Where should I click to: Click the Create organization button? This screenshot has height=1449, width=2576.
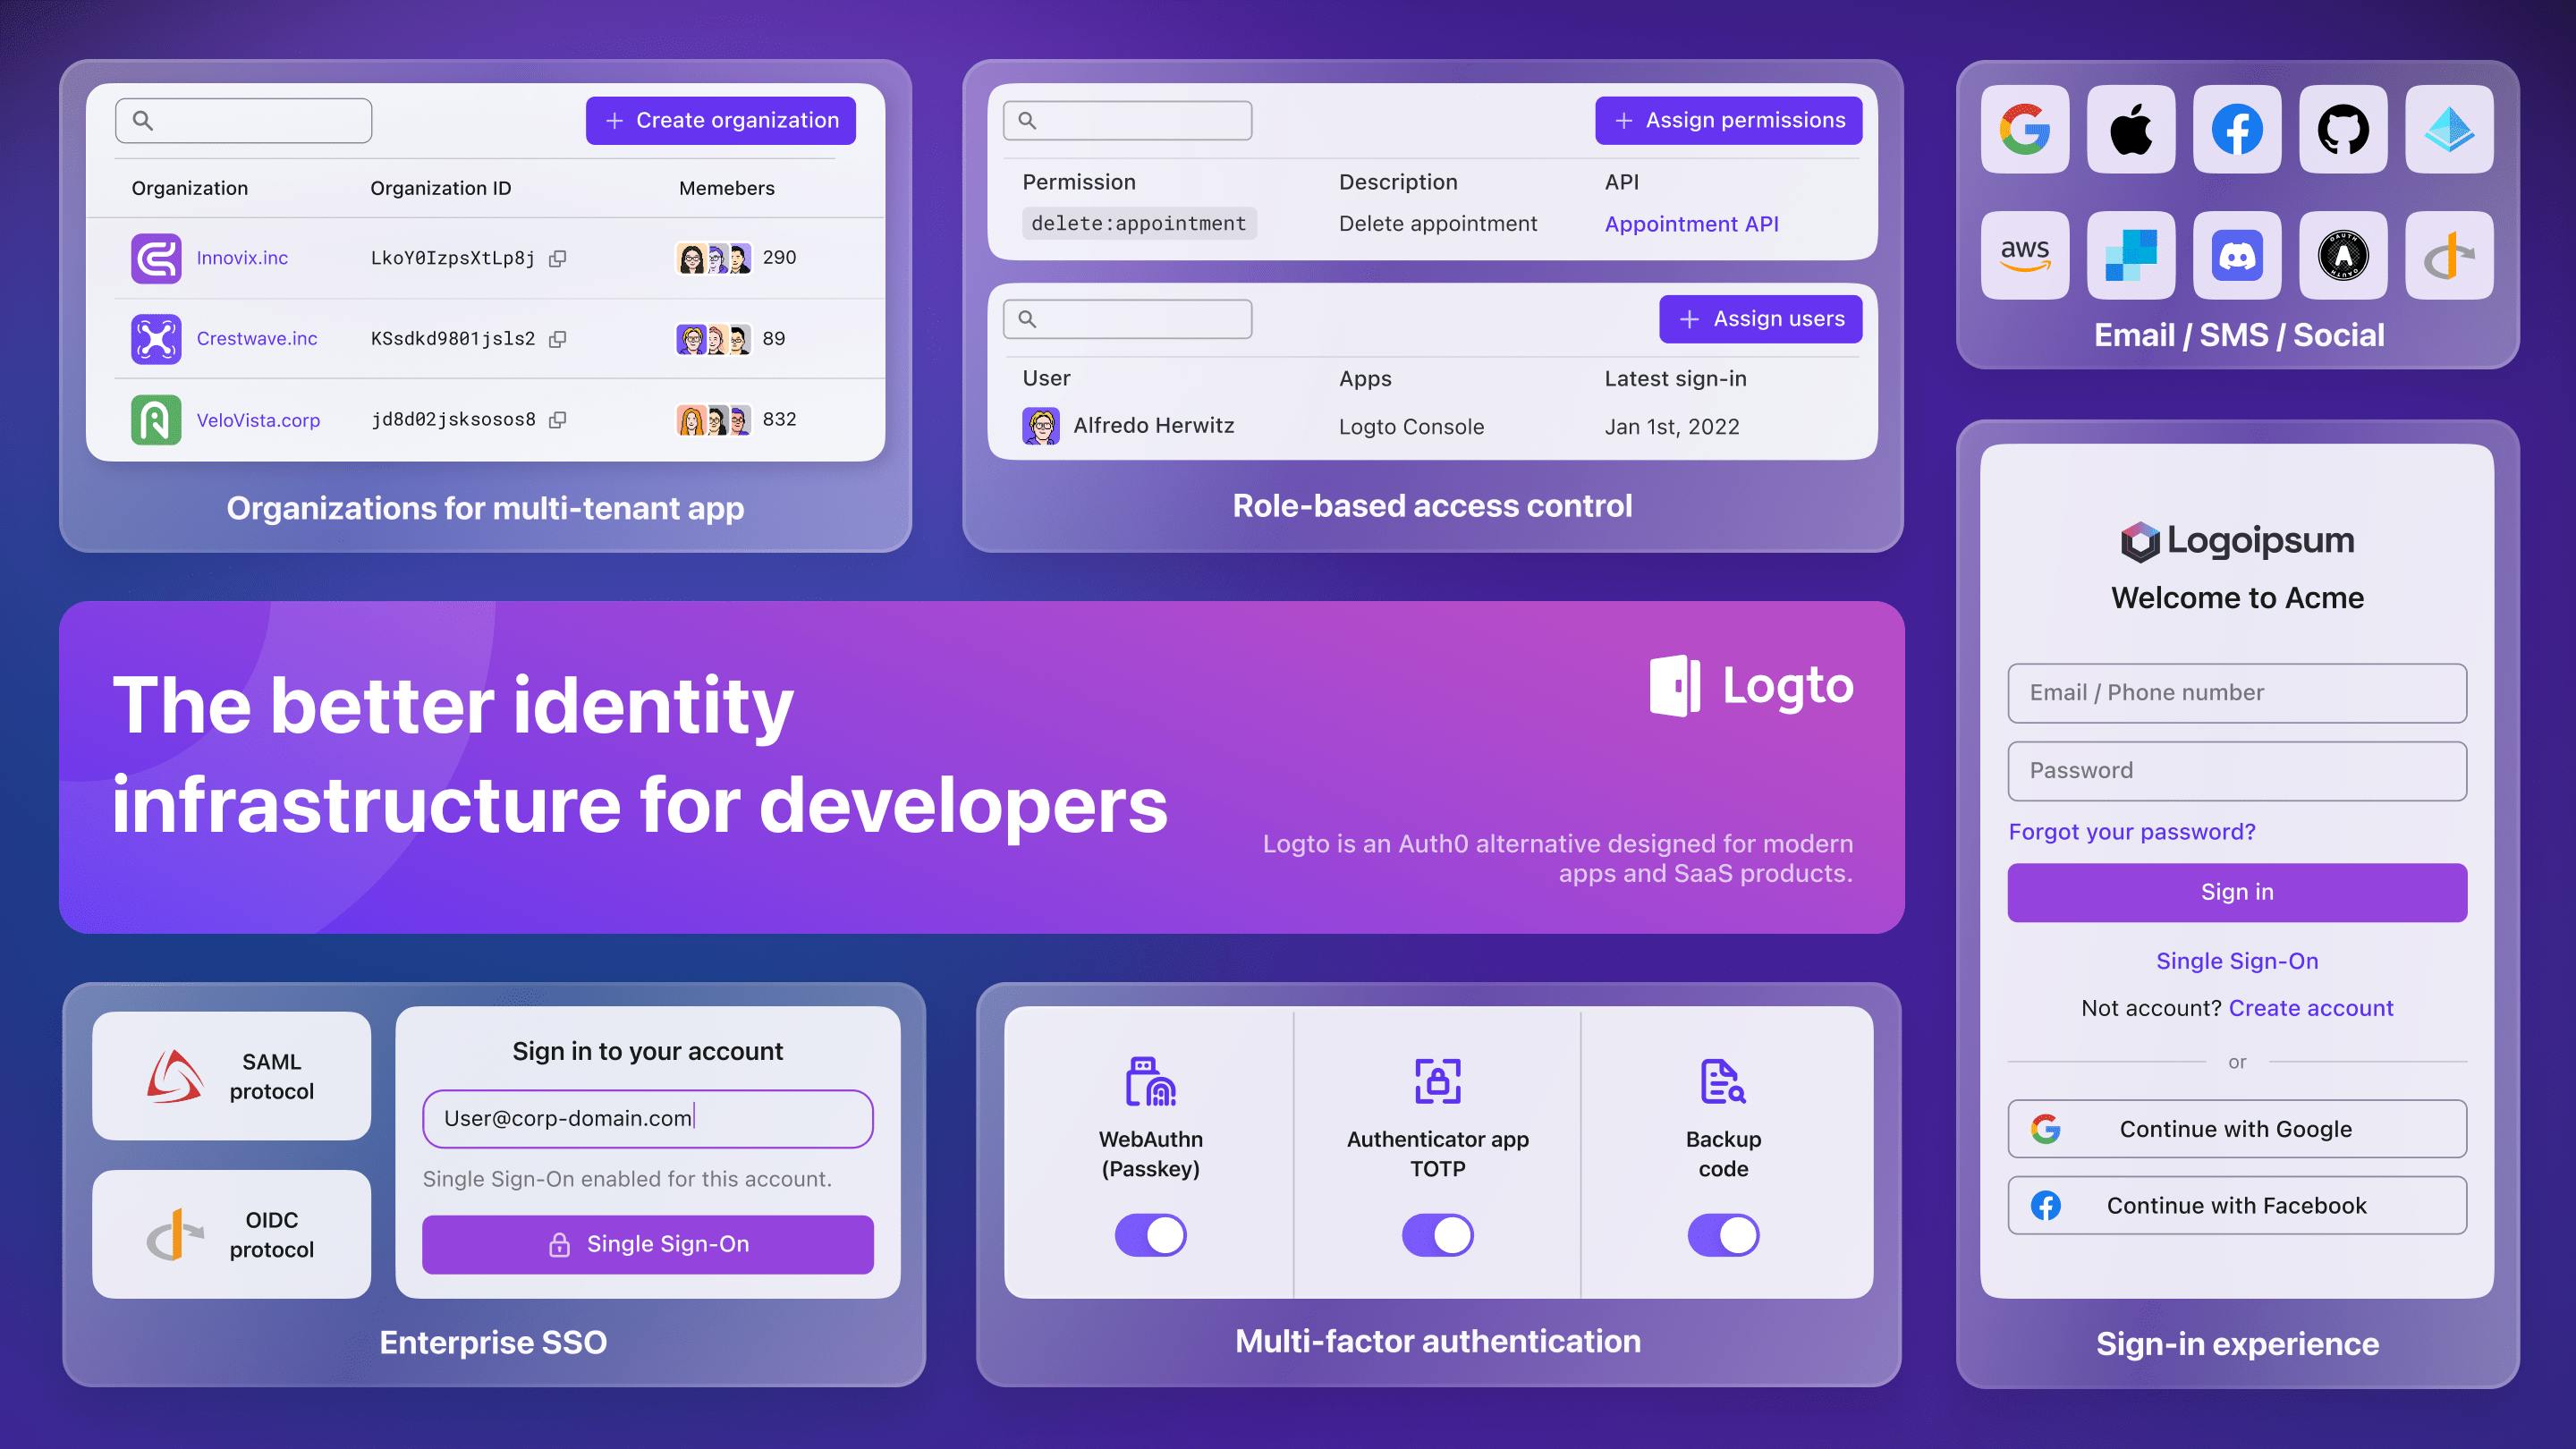721,120
